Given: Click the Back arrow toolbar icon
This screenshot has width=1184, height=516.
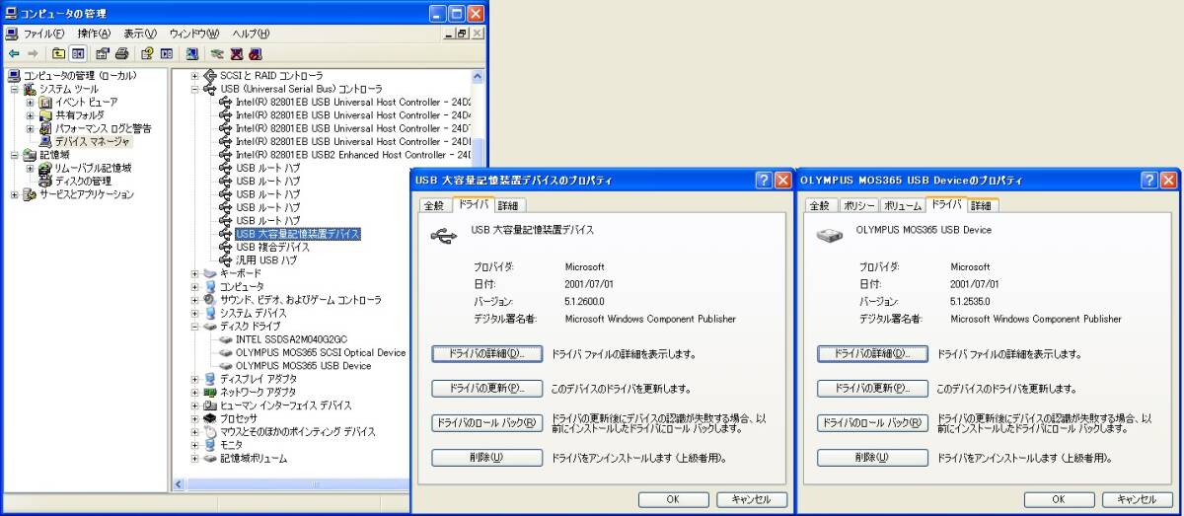Looking at the screenshot, I should (14, 53).
